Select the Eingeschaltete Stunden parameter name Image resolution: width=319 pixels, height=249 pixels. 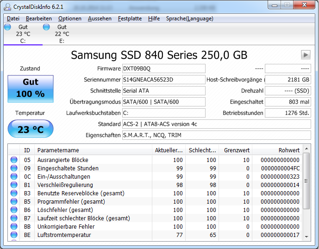point(68,168)
